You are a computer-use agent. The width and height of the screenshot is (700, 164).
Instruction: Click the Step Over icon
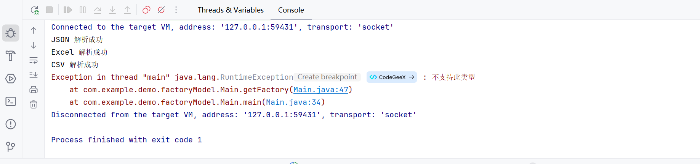tap(98, 10)
